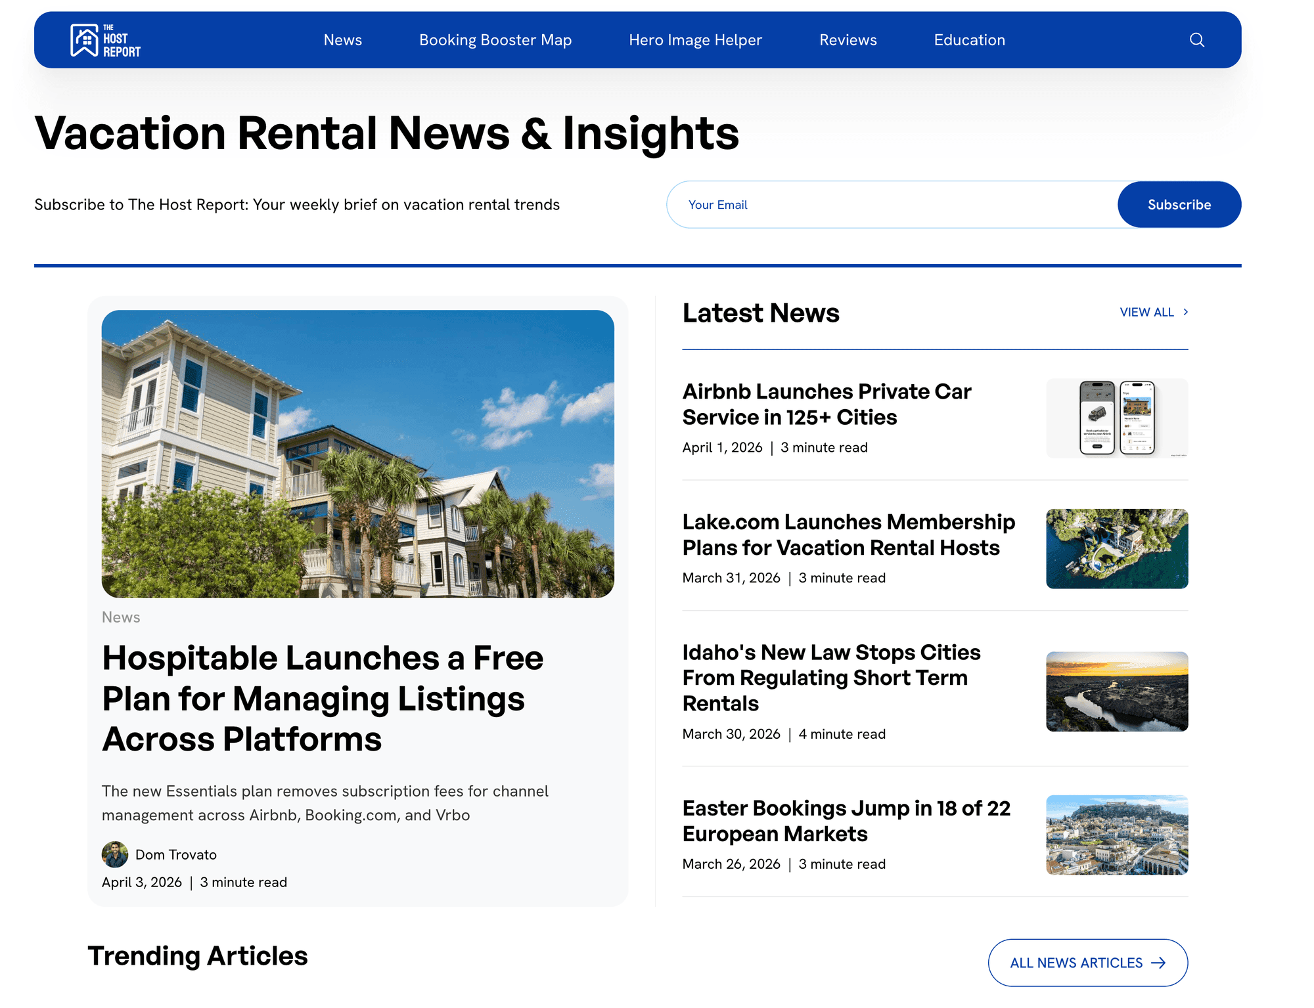Click the ALL NEWS ARTICLES button
The image size is (1314, 1008).
1087,963
